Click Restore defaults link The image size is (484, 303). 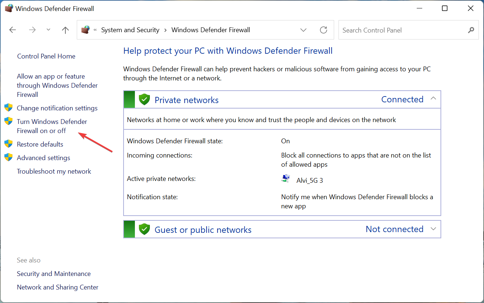40,144
